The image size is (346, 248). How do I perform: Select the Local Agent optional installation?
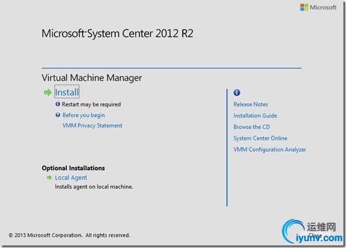click(71, 178)
